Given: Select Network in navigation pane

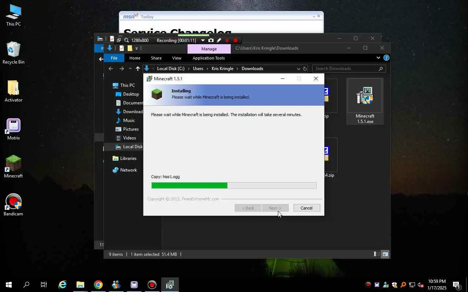Looking at the screenshot, I should 124,170.
